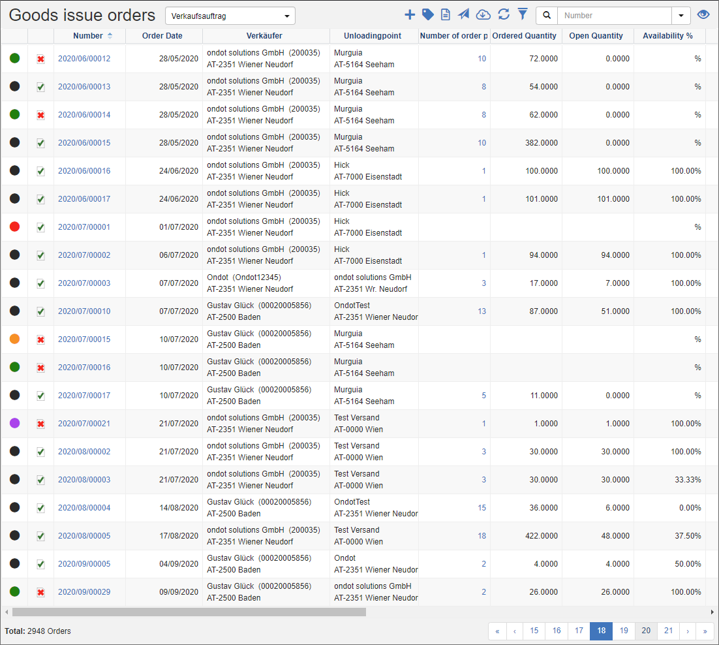
Task: Click the cloud download icon
Action: (x=483, y=14)
